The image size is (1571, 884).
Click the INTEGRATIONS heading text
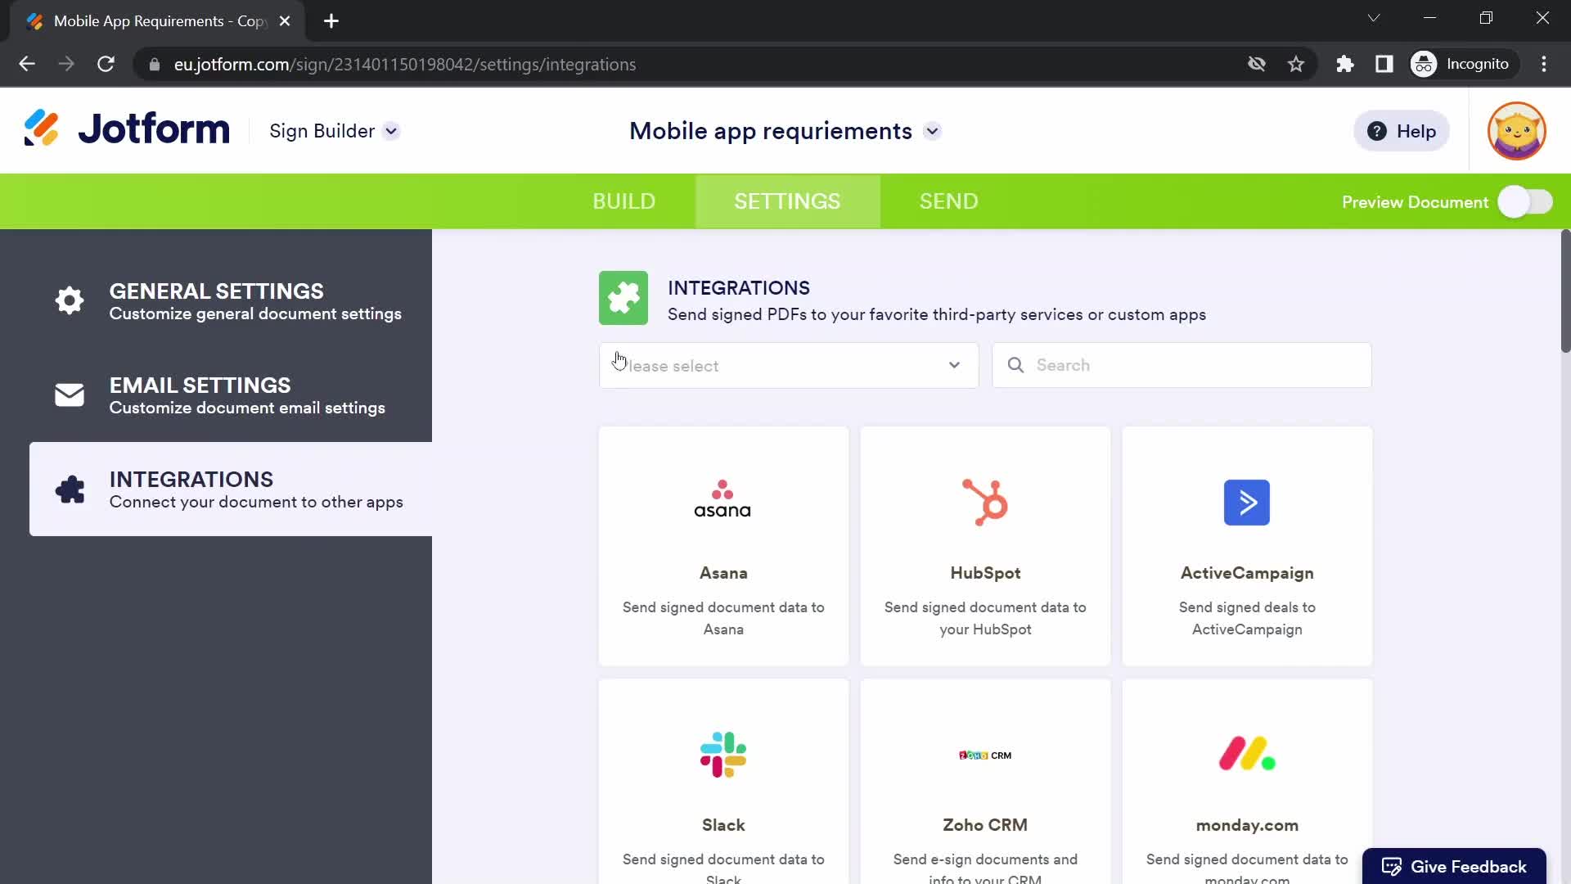click(739, 288)
